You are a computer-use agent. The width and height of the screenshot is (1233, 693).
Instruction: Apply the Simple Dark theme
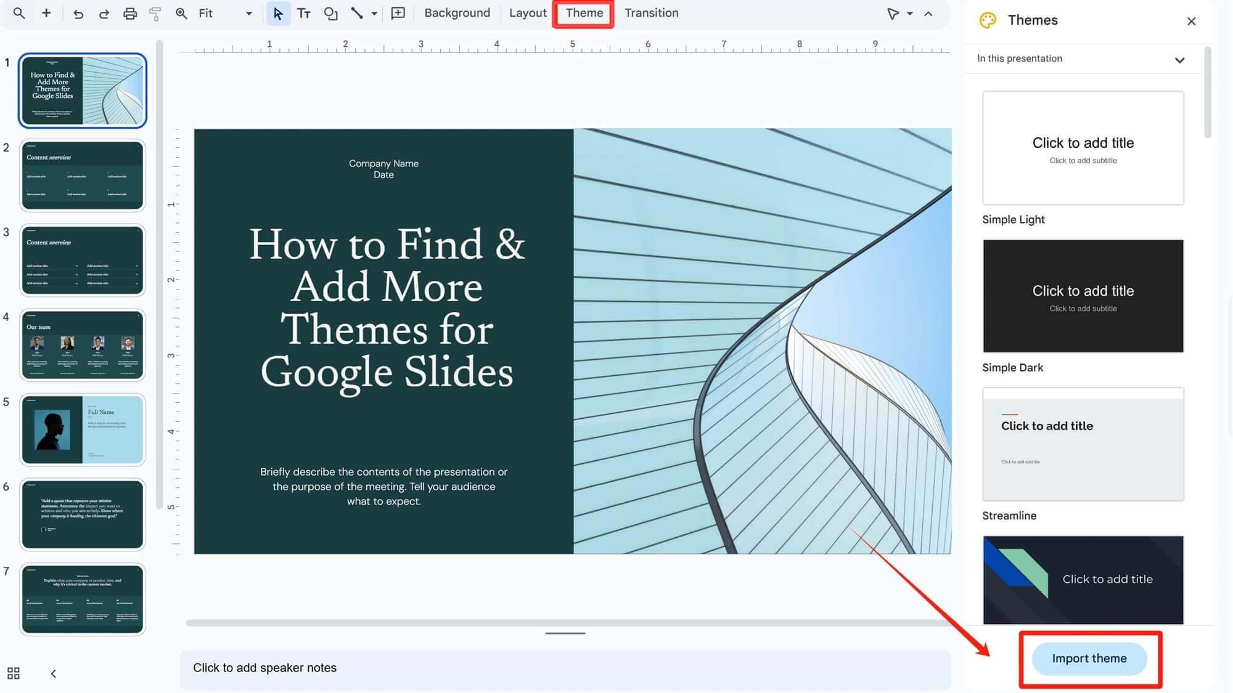pyautogui.click(x=1083, y=296)
